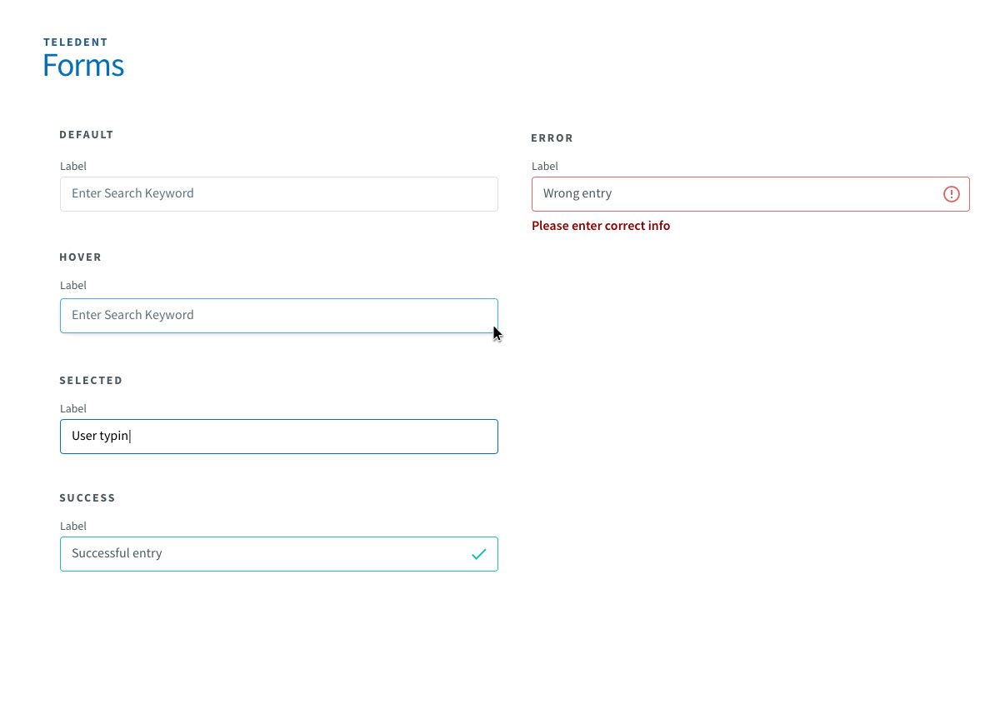Click the TELEDENT brand text
This screenshot has height=724, width=1000.
(76, 42)
